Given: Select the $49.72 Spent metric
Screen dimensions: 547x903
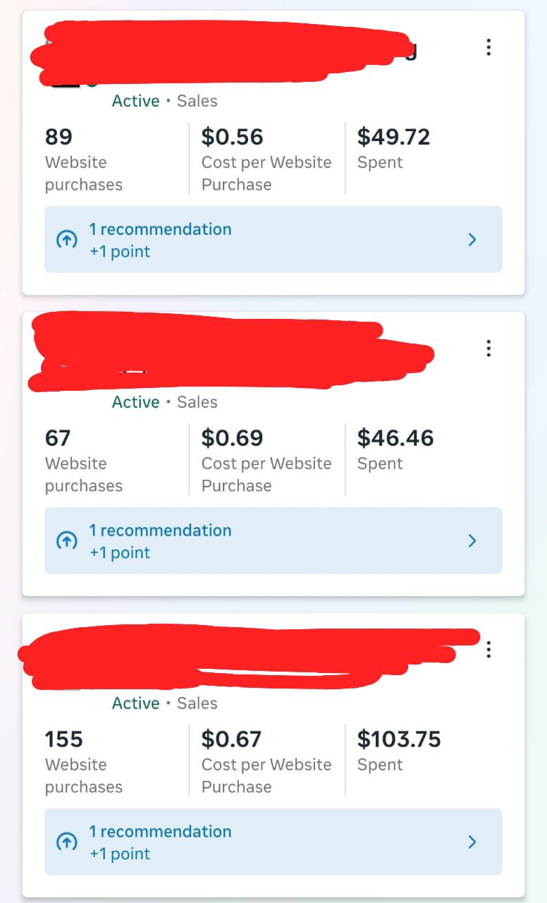Looking at the screenshot, I should [393, 137].
